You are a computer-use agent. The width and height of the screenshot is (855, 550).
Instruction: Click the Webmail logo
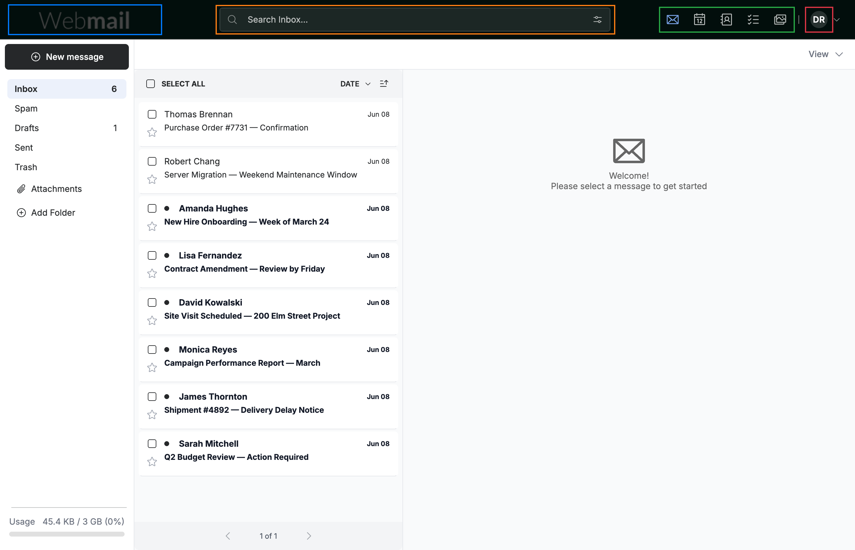(x=85, y=20)
